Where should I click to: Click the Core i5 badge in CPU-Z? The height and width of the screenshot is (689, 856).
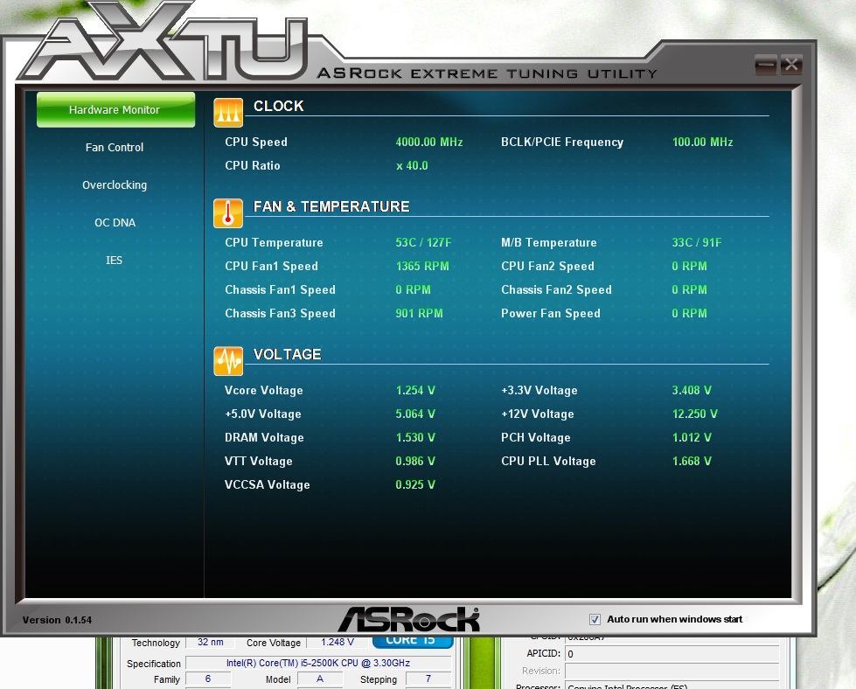(413, 642)
